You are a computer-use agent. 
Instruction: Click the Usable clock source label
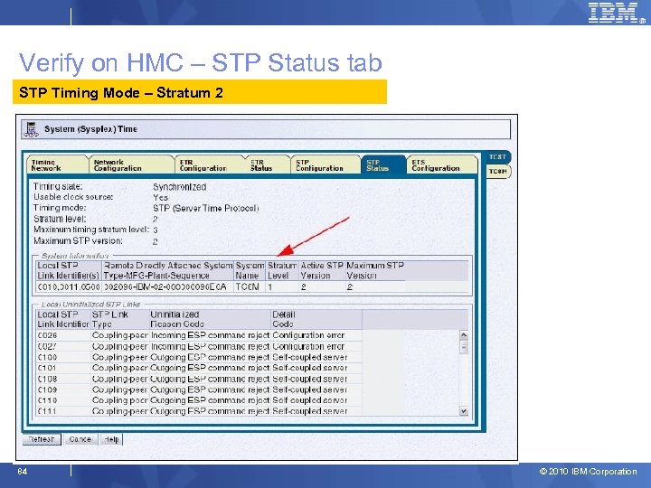[x=73, y=197]
